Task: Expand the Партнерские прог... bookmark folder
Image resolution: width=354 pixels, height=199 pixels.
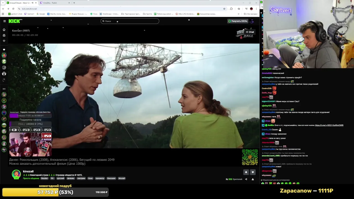Action: pos(131,14)
